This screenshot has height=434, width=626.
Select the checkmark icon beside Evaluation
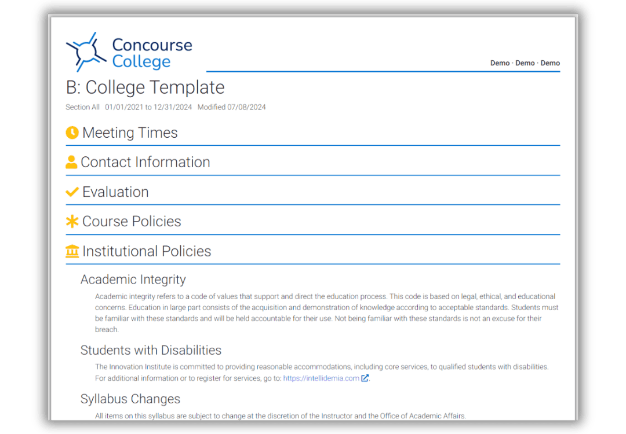[71, 192]
